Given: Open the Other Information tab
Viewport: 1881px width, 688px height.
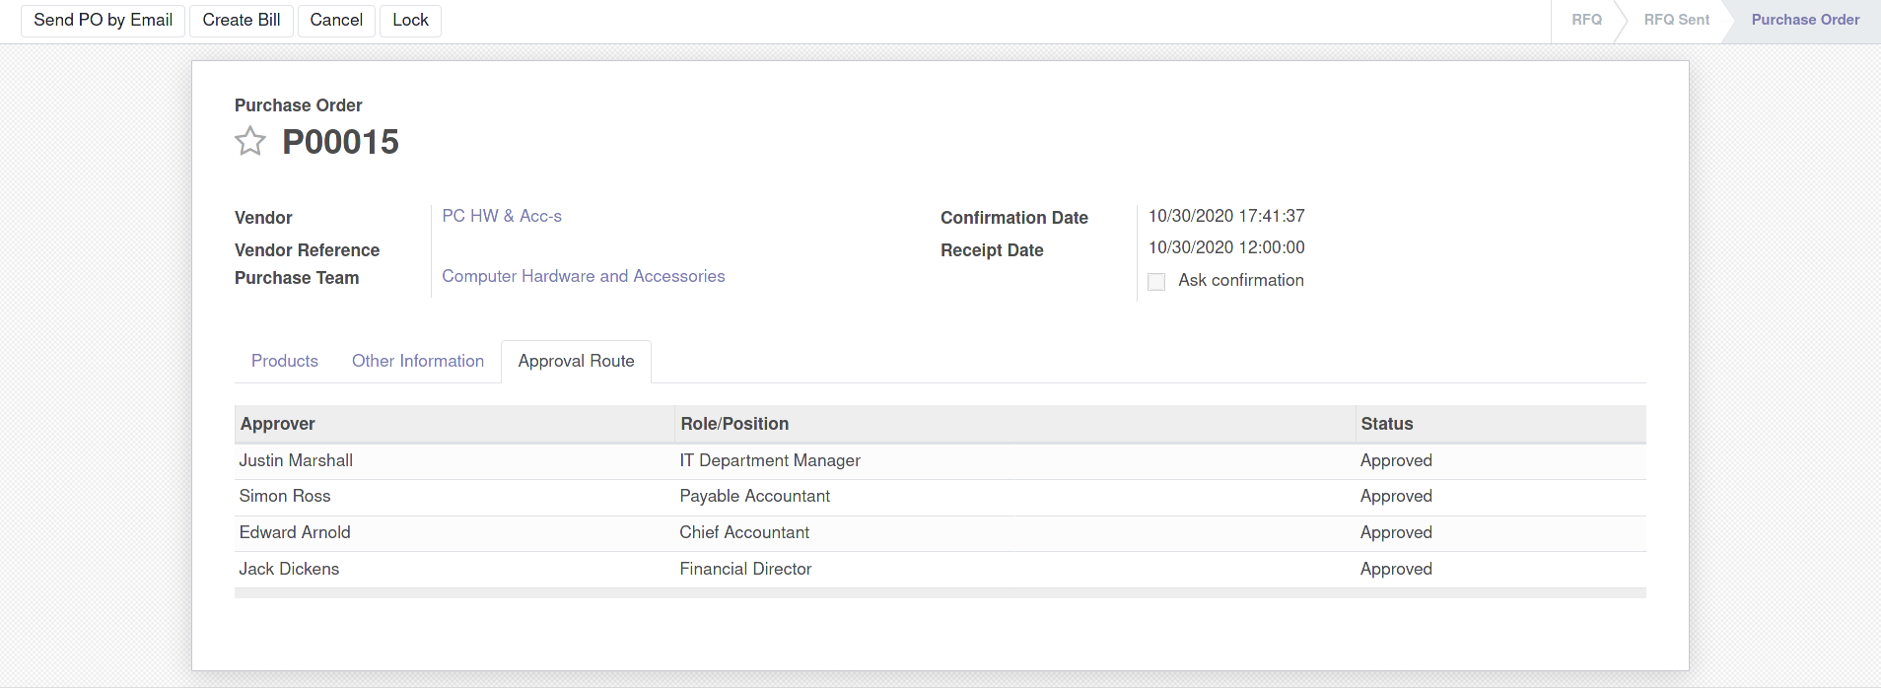Looking at the screenshot, I should (x=417, y=361).
